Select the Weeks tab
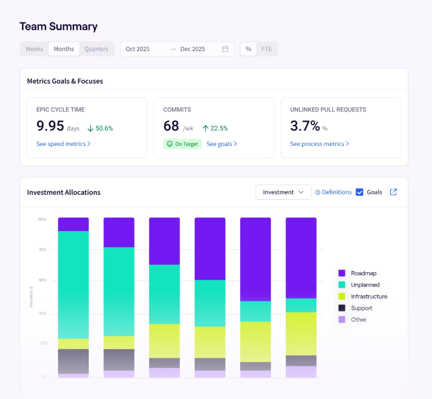432x399 pixels. click(34, 49)
